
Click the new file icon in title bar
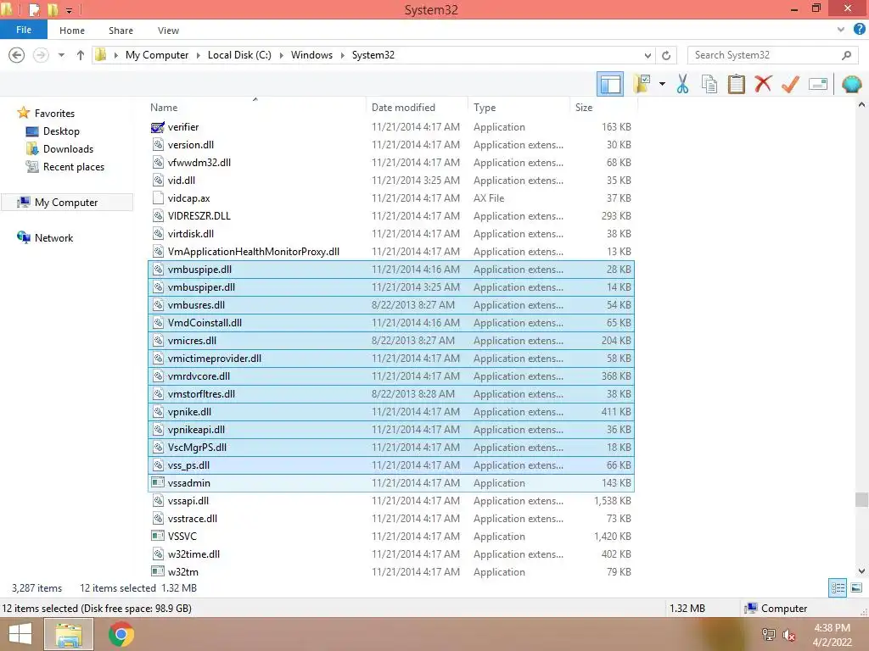tap(34, 9)
